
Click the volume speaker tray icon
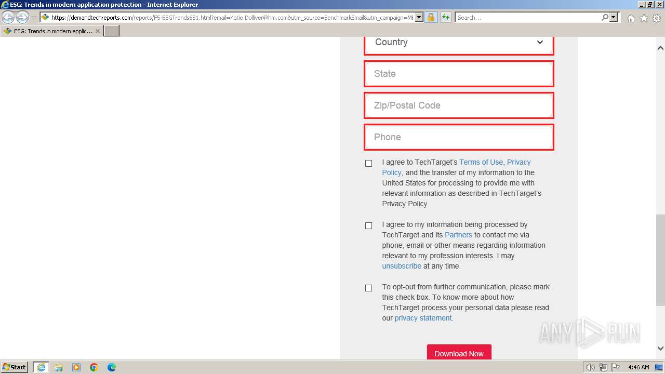coord(591,367)
